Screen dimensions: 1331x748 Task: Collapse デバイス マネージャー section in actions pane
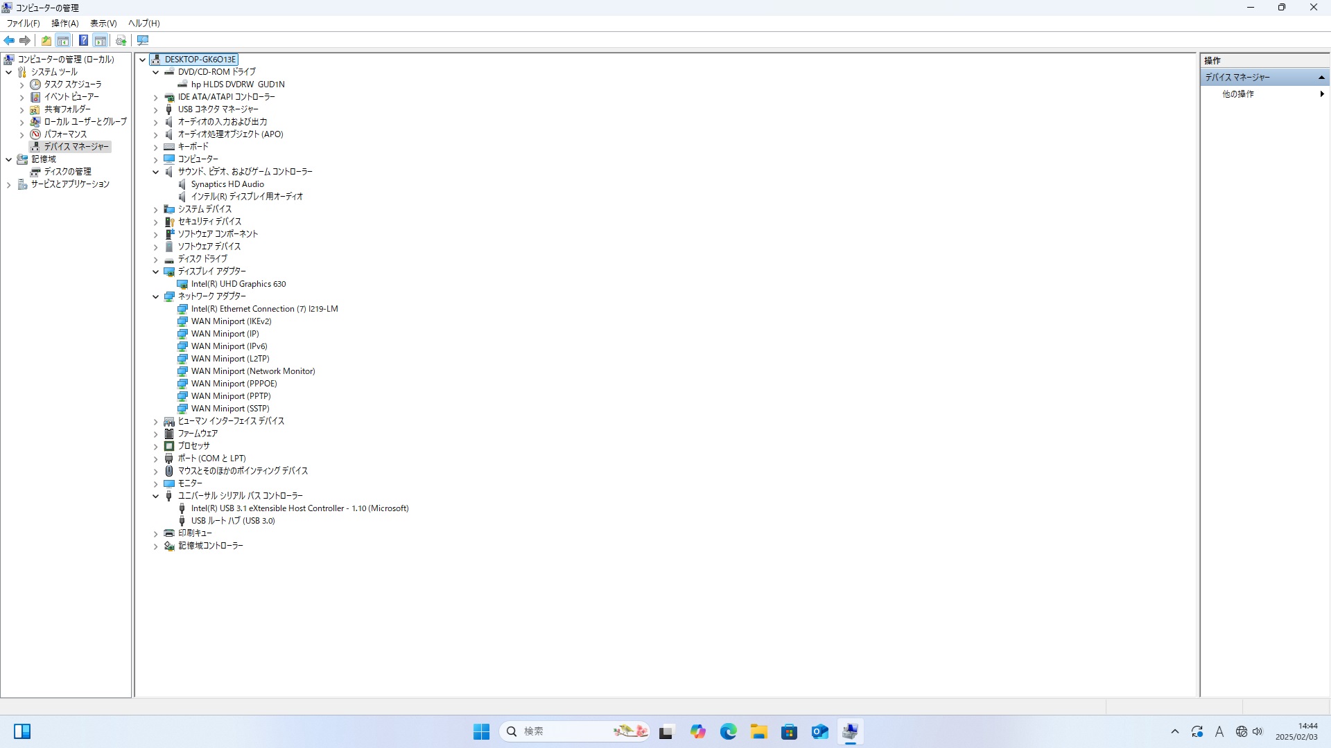[1321, 78]
